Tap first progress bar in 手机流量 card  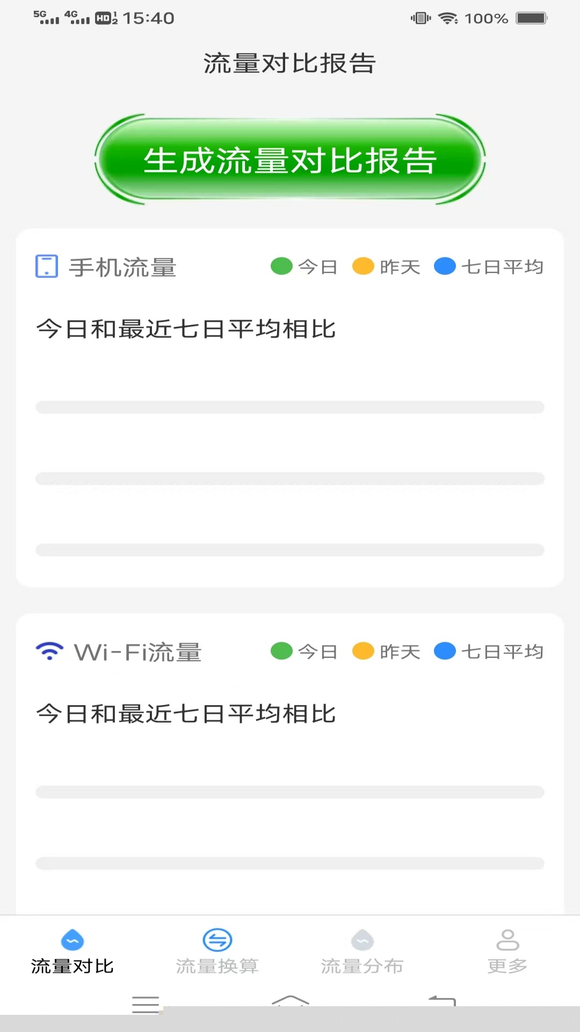290,407
